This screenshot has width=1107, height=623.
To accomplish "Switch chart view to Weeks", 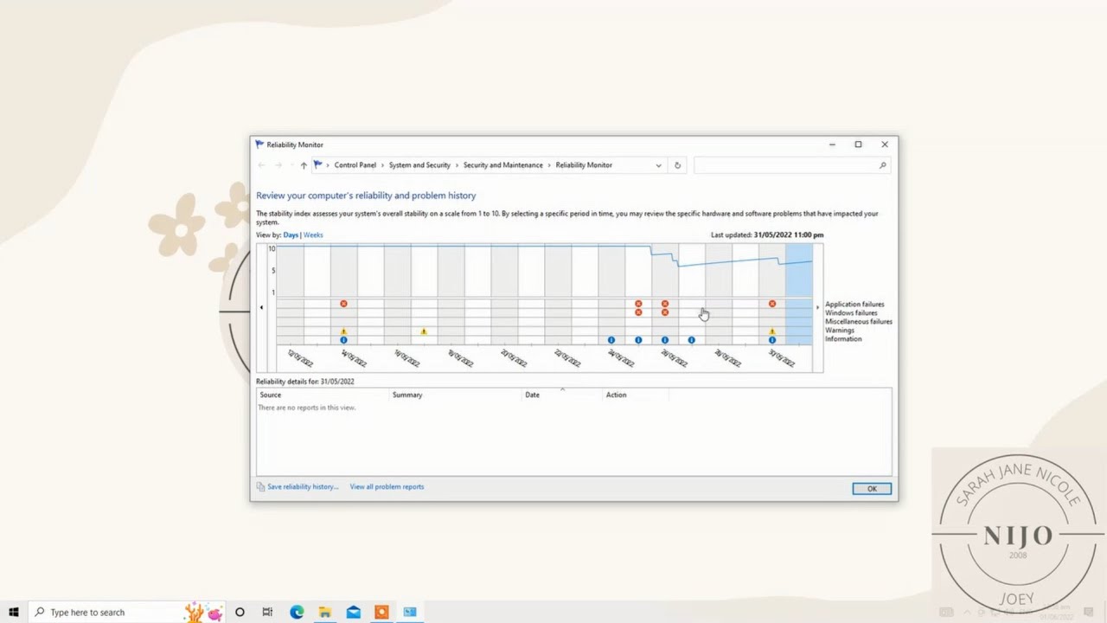I will tap(313, 235).
